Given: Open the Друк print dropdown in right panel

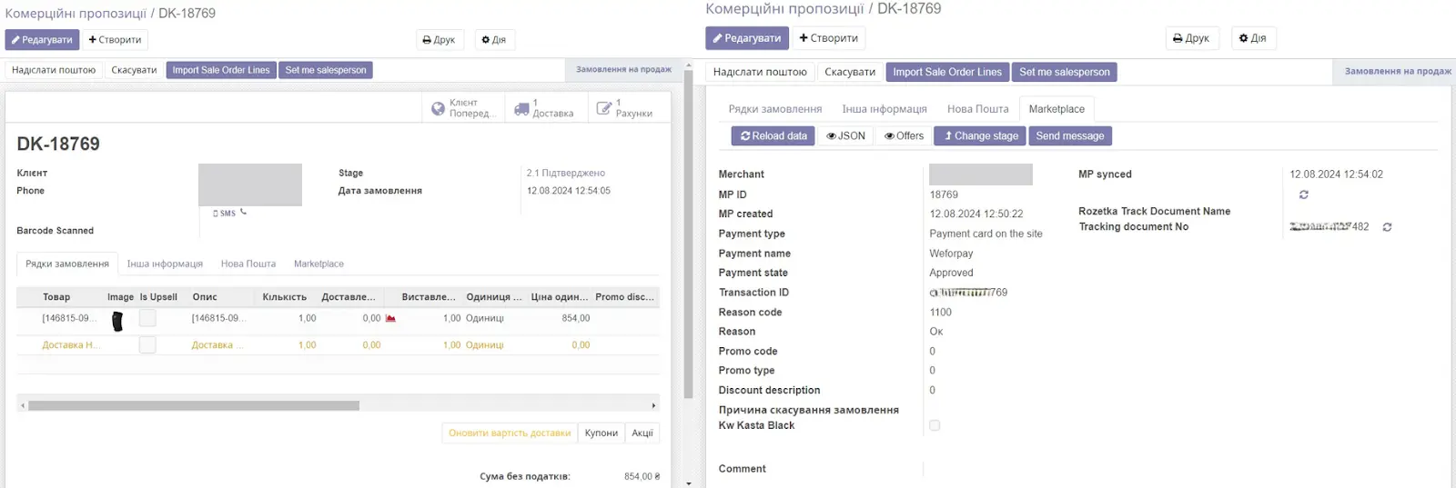Looking at the screenshot, I should (1192, 38).
